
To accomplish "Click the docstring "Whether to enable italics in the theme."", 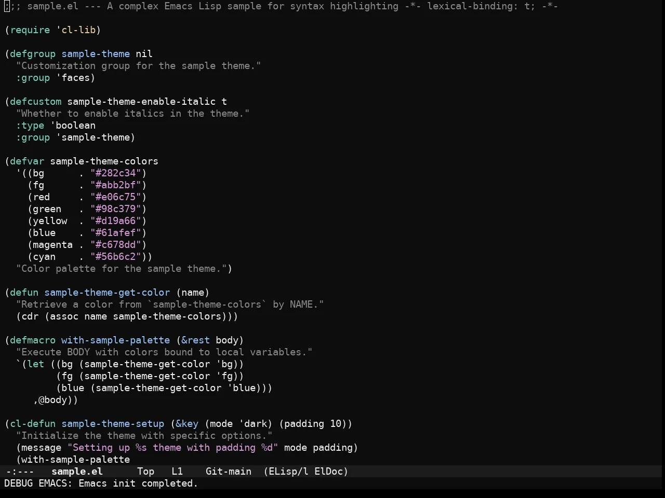I will pos(133,114).
